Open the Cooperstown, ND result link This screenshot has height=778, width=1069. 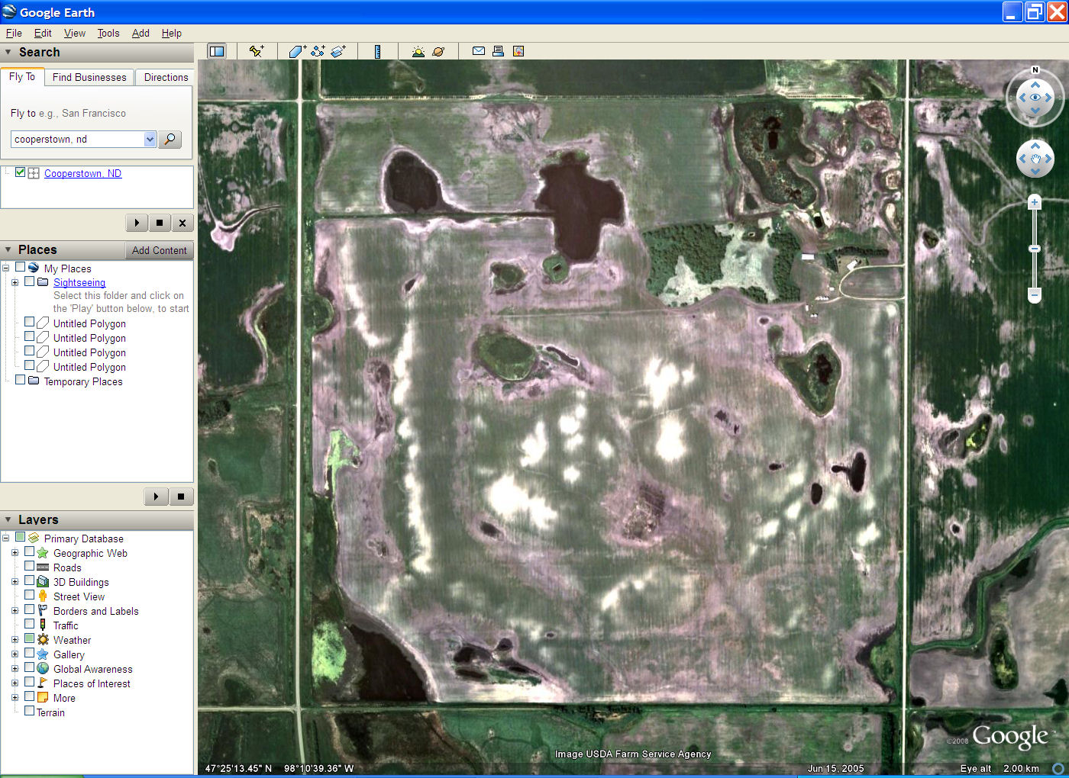82,173
